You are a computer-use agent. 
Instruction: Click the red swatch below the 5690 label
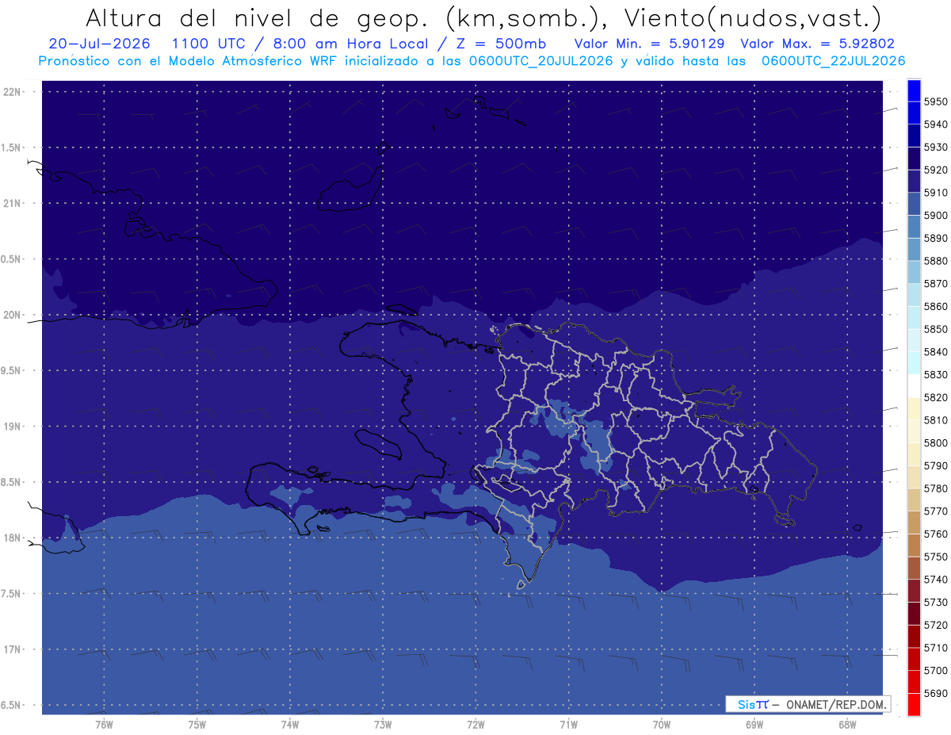(913, 704)
